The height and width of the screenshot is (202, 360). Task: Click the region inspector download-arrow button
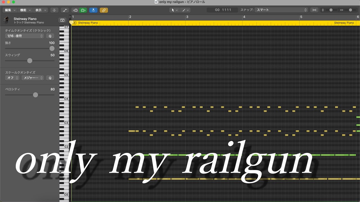point(62,20)
